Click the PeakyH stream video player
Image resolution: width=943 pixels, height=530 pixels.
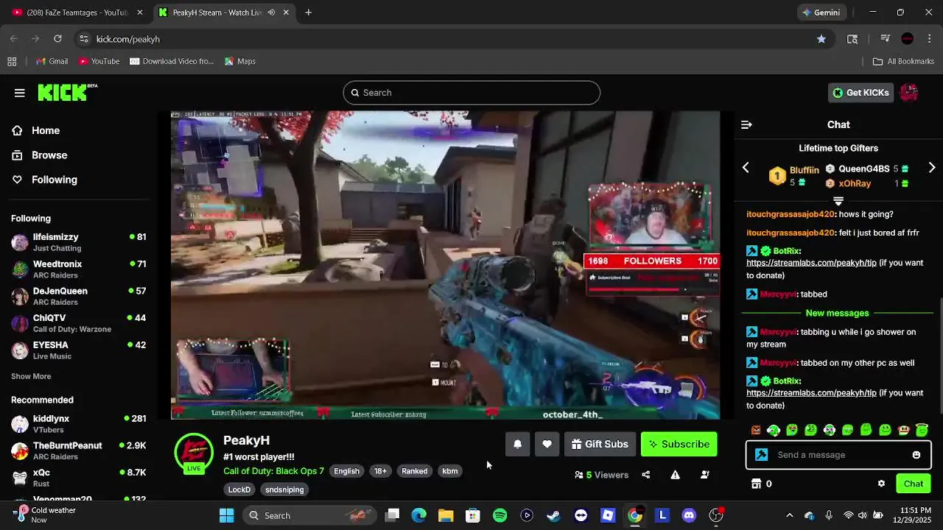tap(445, 265)
